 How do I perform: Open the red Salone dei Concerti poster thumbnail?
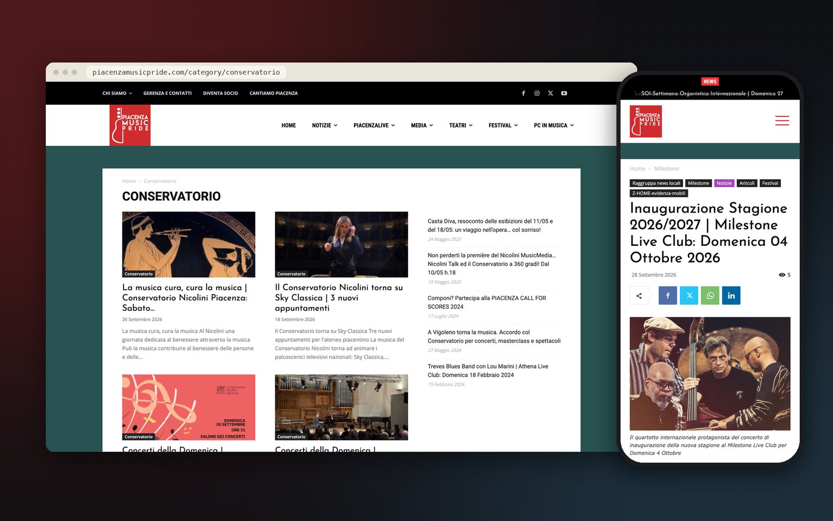(x=188, y=407)
